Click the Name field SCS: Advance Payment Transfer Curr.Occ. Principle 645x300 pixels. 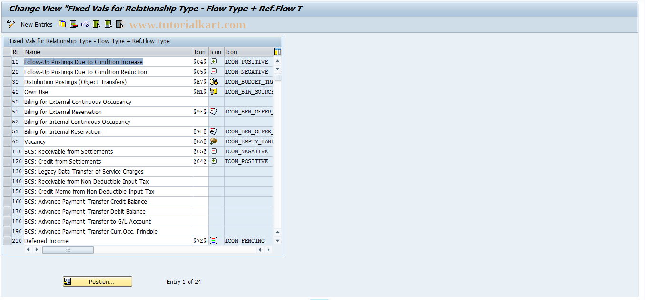[x=108, y=231]
